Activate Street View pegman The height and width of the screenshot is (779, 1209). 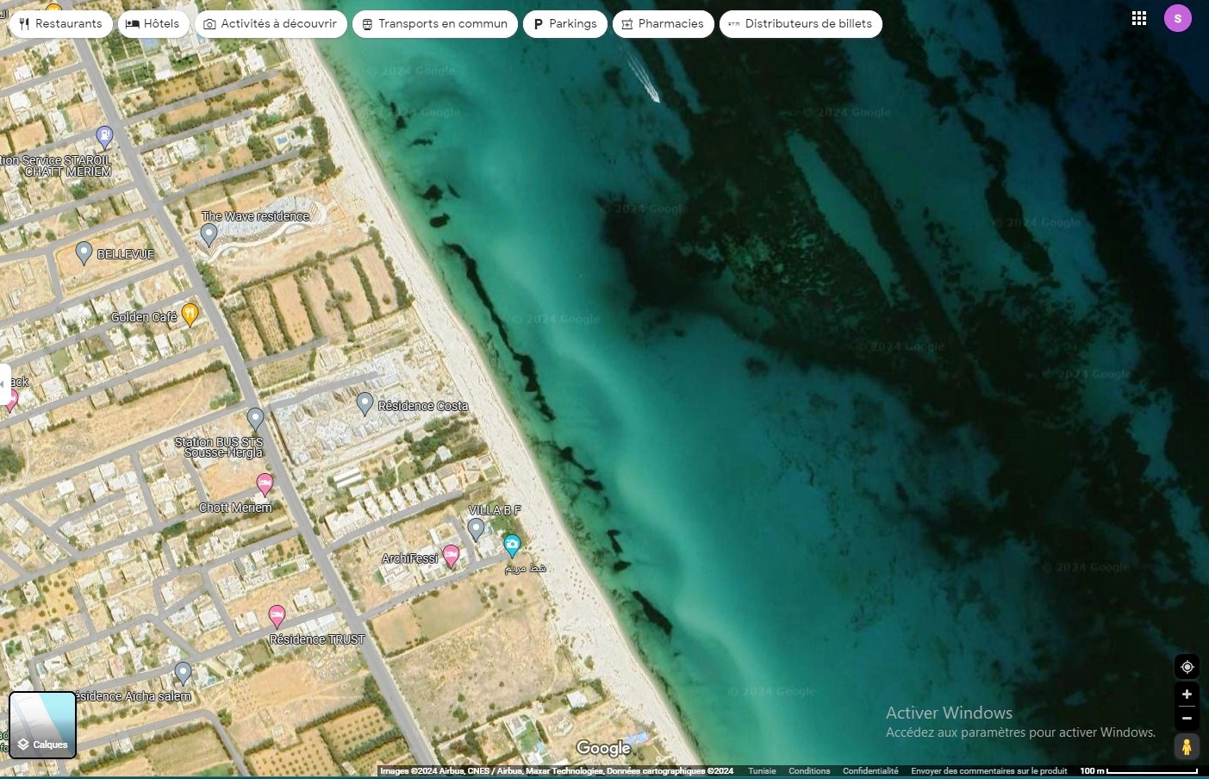coord(1187,747)
